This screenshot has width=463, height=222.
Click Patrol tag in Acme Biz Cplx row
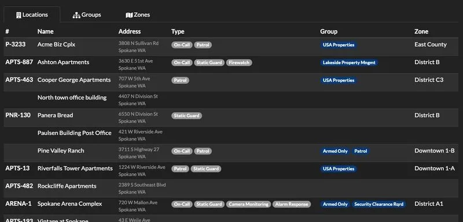(203, 45)
